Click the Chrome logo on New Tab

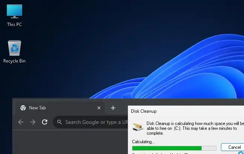point(23,108)
